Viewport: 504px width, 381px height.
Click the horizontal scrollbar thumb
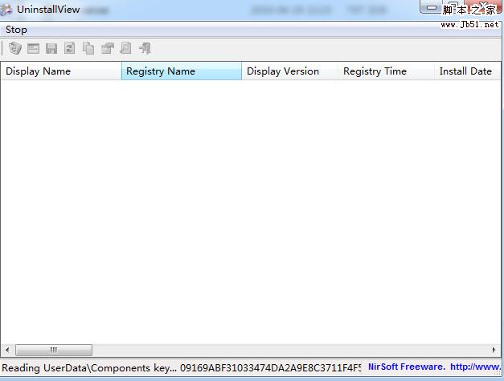click(x=54, y=350)
